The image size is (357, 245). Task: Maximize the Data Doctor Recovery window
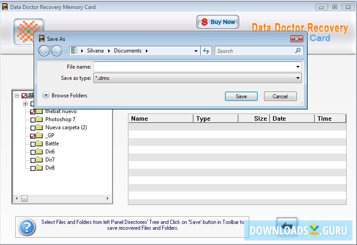pos(335,7)
